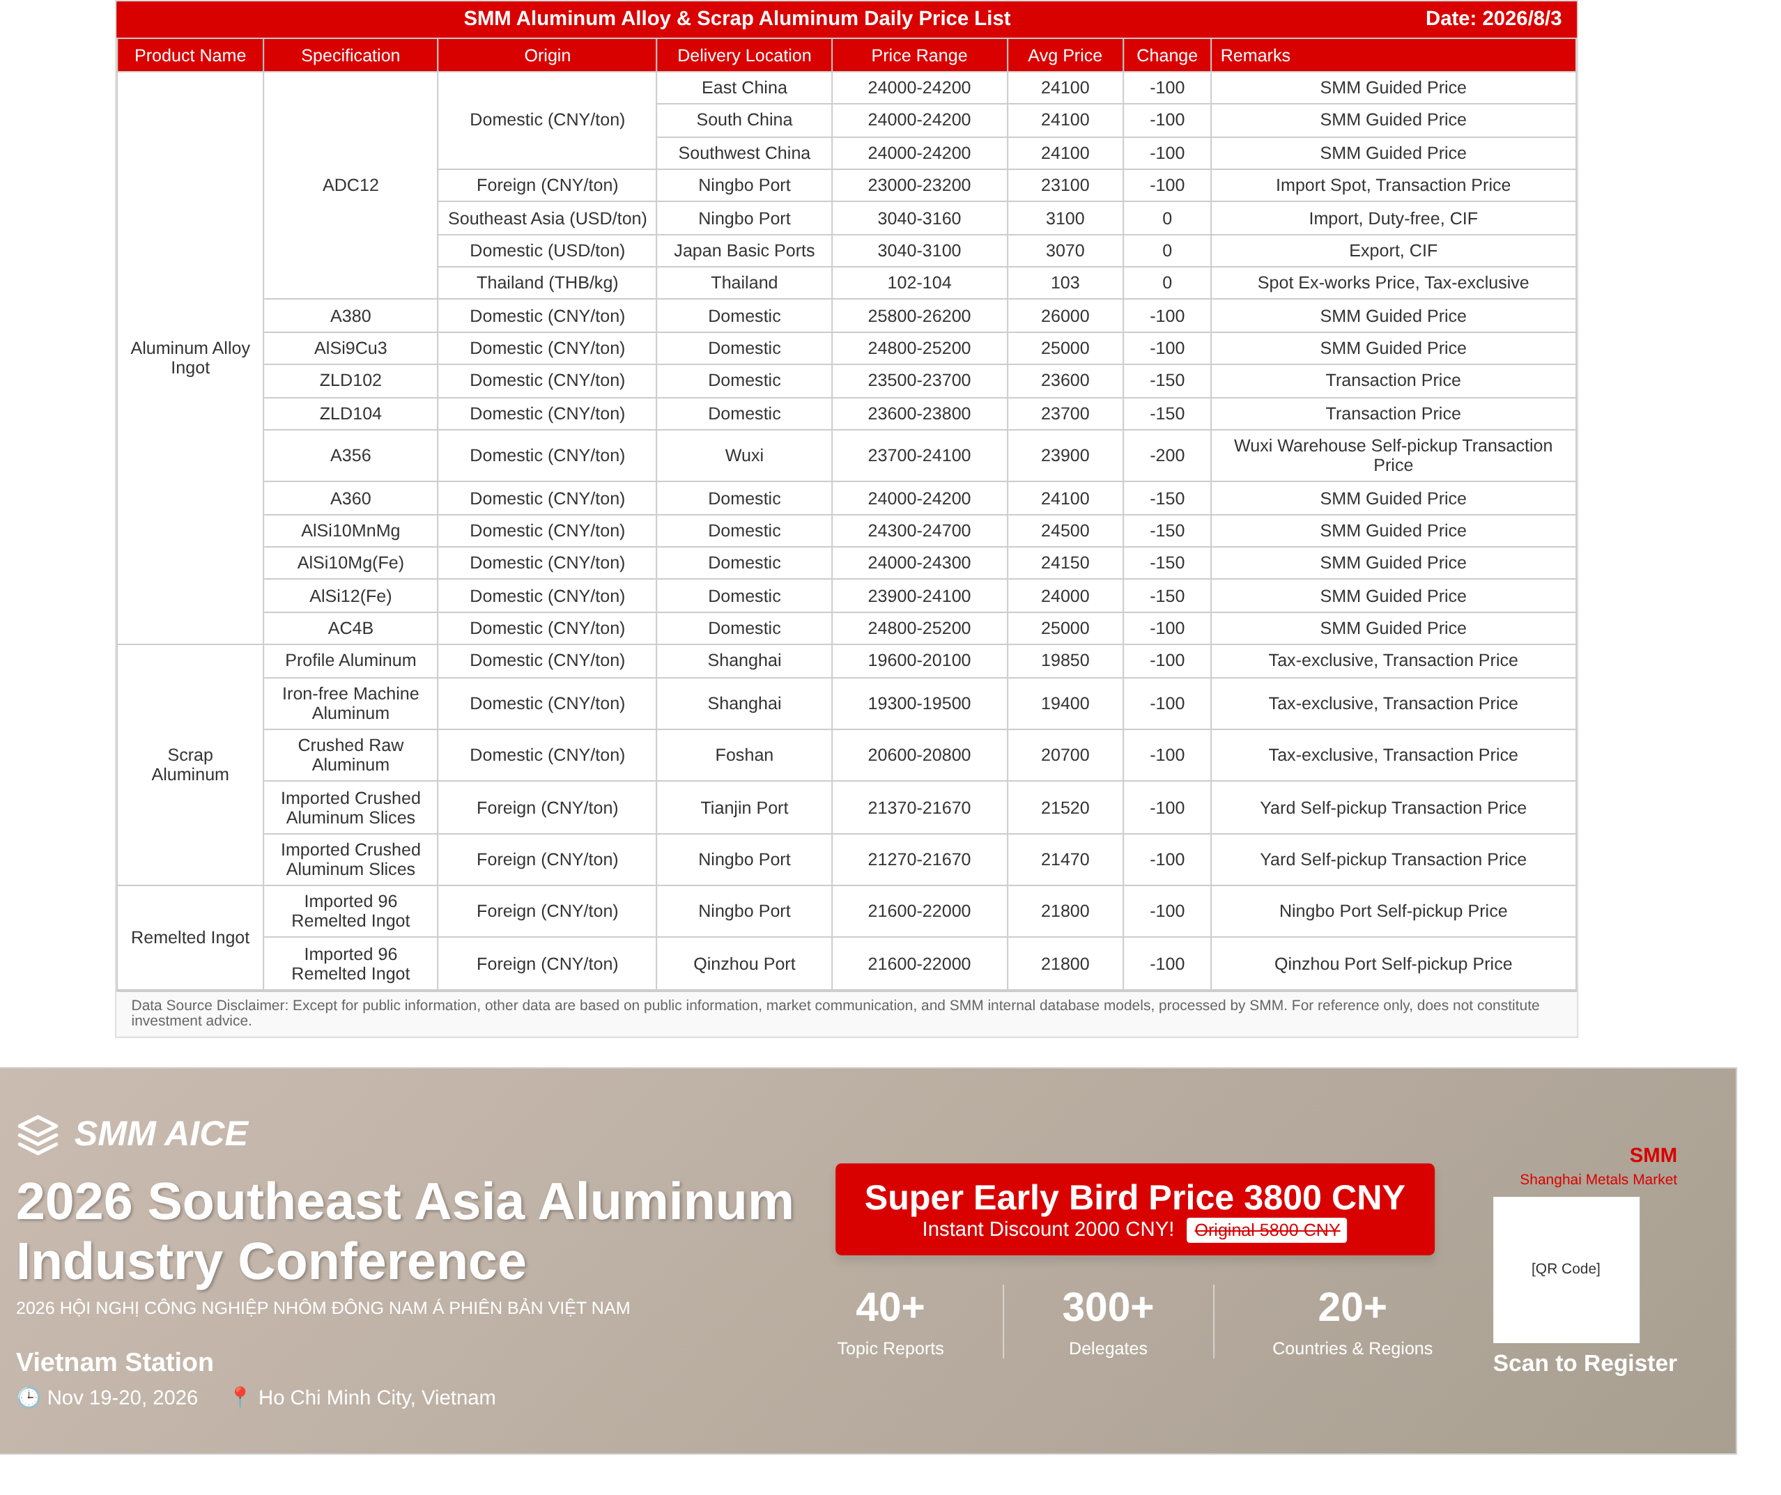This screenshot has height=1495, width=1781.
Task: Click the clock icon beside Nov 19-20, 2026
Action: (29, 1397)
